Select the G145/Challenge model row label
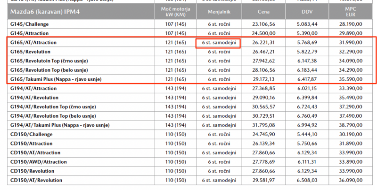377x190 pixels. point(29,23)
